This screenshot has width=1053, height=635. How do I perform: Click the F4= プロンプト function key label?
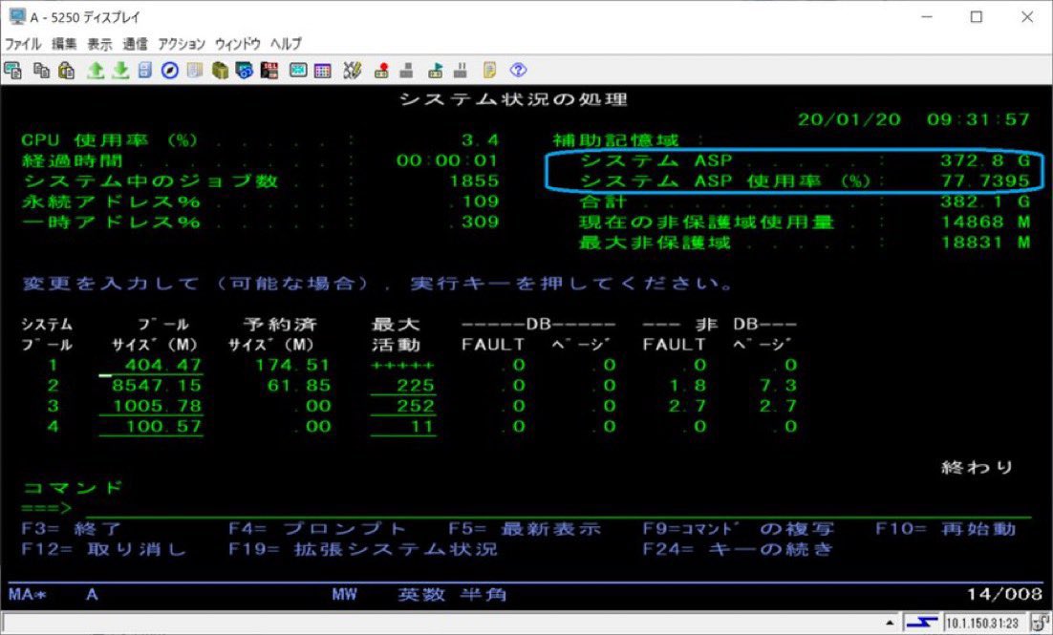tap(317, 529)
